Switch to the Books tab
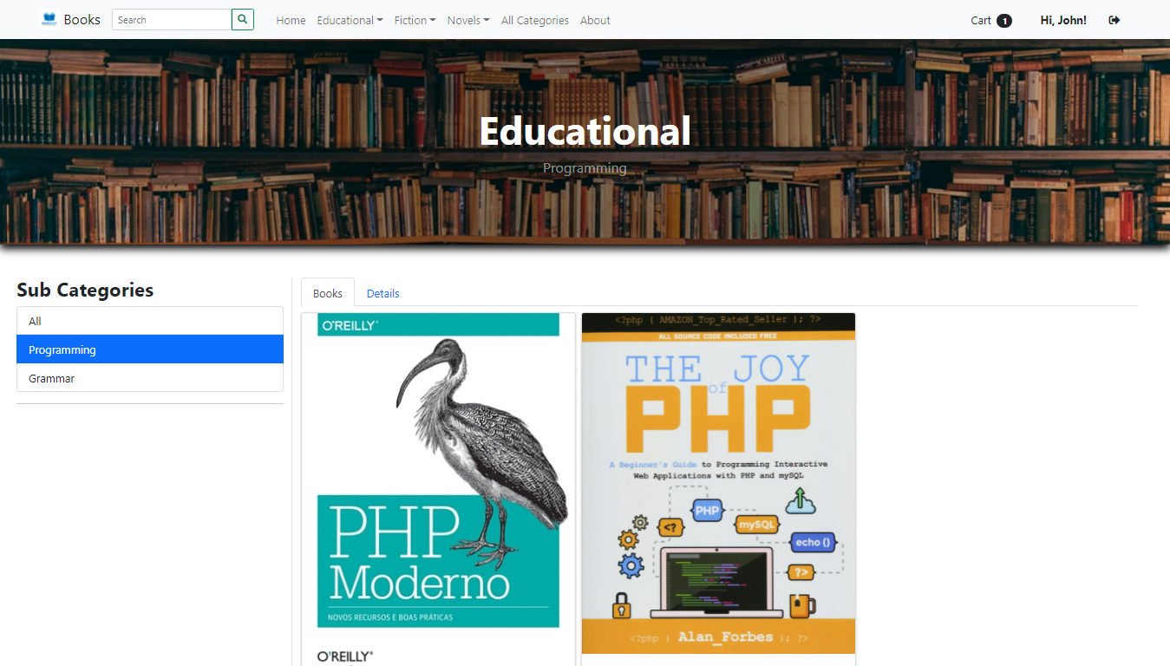The image size is (1170, 666). 328,293
